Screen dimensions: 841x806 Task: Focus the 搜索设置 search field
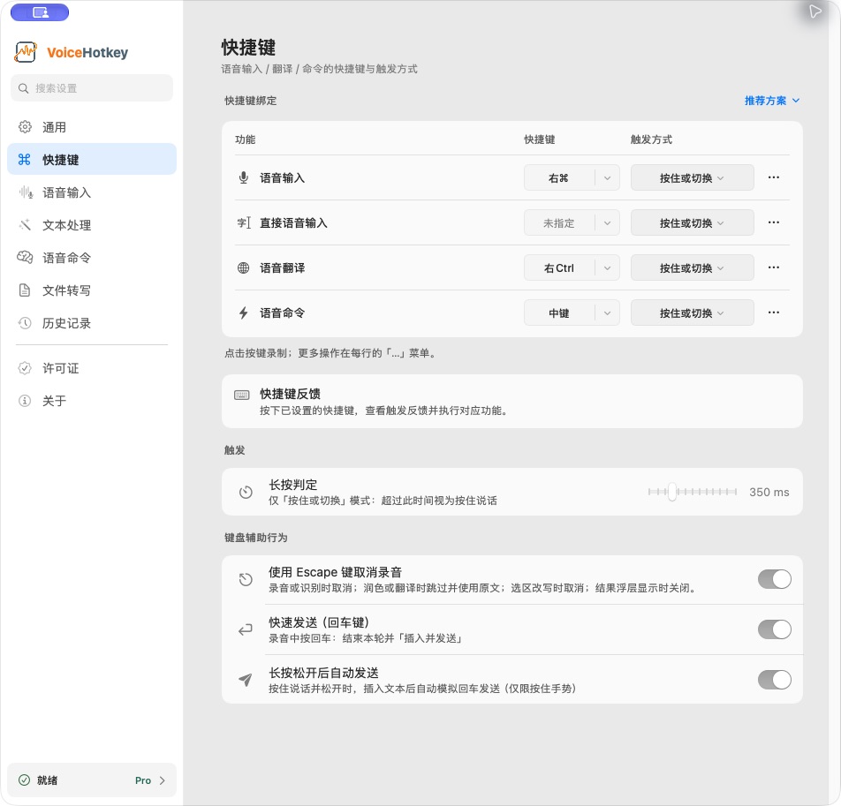(92, 88)
